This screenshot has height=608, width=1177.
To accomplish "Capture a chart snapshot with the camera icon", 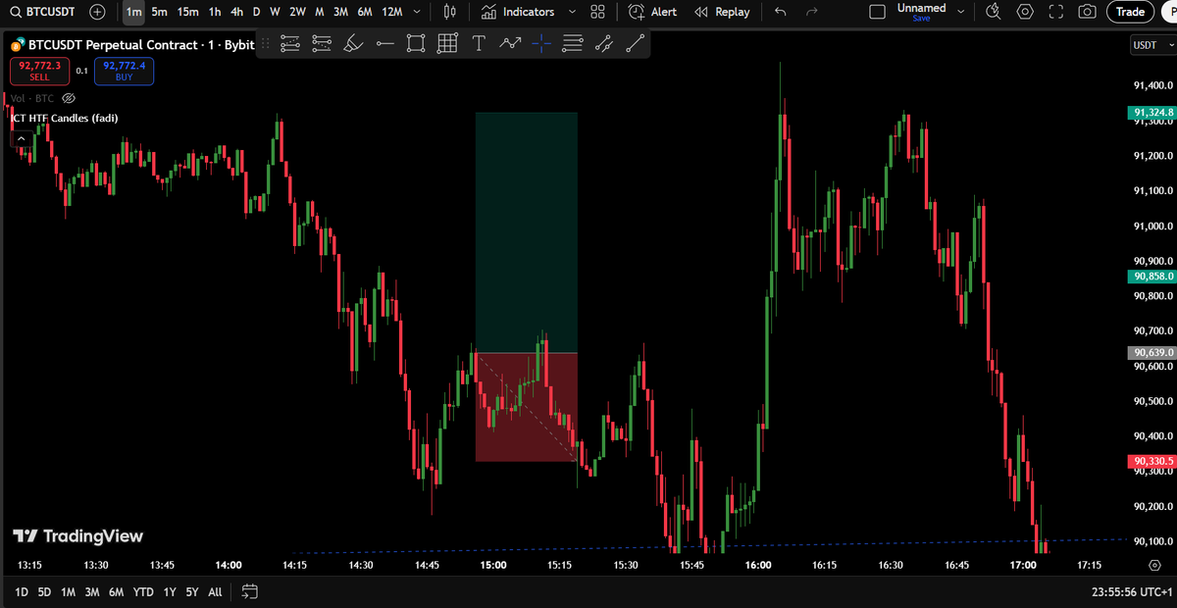I will point(1087,12).
